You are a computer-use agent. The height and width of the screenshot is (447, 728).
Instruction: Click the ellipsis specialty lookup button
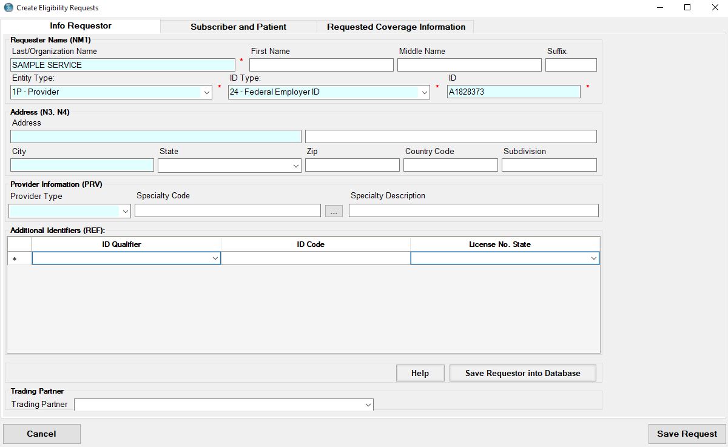[334, 211]
